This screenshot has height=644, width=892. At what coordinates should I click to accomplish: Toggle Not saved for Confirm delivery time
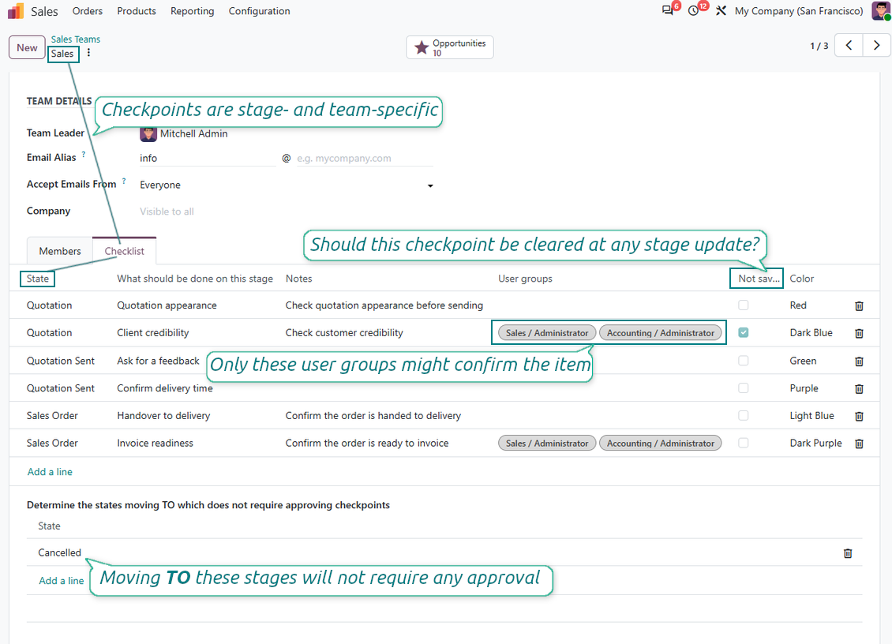[x=743, y=388]
